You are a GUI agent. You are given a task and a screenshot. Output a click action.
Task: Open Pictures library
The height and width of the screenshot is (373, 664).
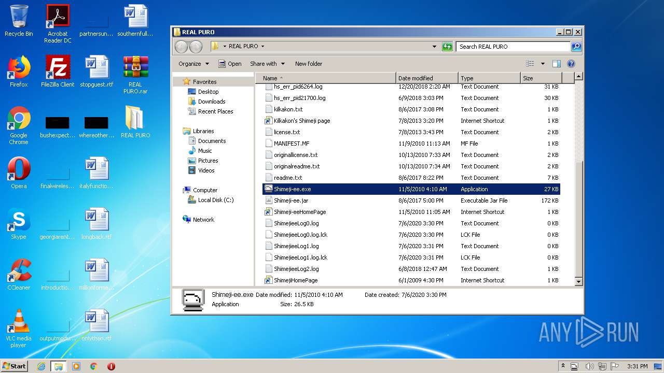point(208,161)
